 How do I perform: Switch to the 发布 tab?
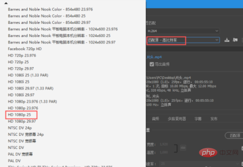(214, 119)
